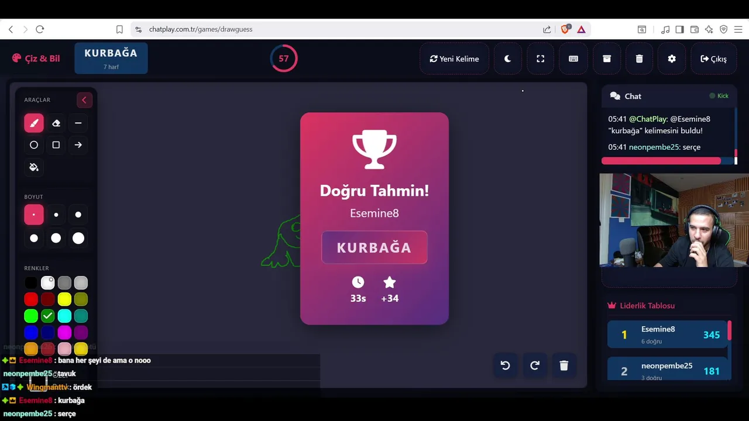Screen dimensions: 749x421
Task: Click the browser share icon
Action: click(x=547, y=29)
